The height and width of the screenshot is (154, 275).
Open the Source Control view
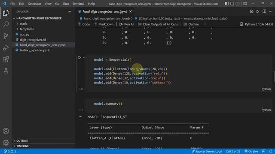click(6, 36)
